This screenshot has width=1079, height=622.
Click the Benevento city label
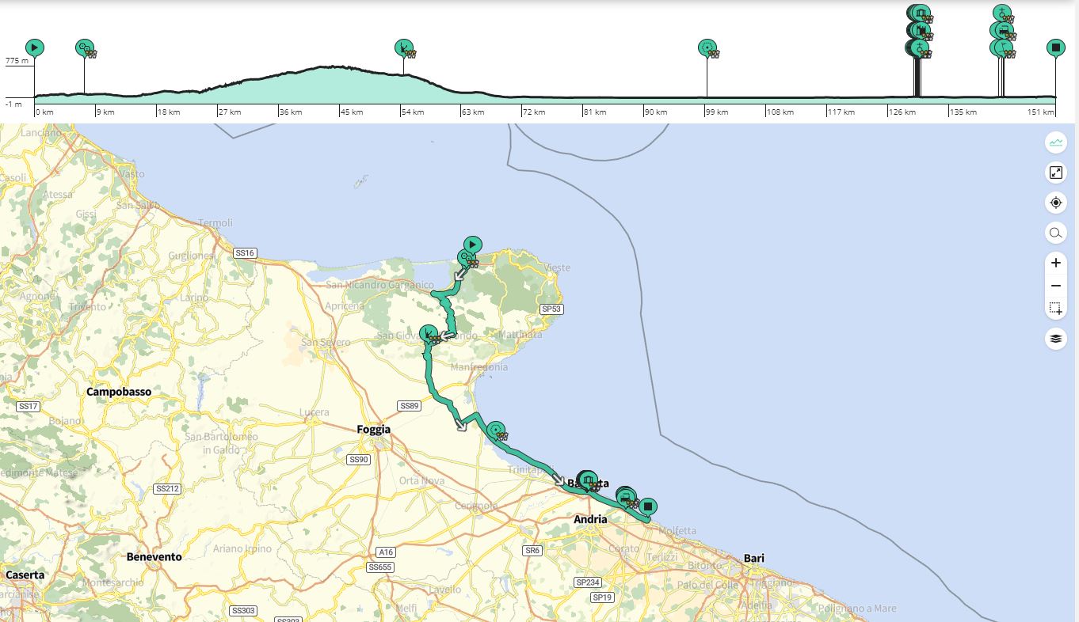tap(154, 556)
